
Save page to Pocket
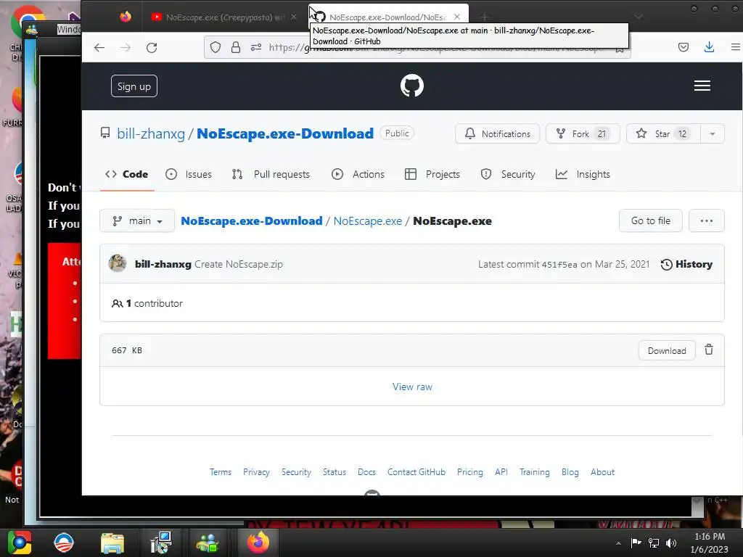point(684,47)
